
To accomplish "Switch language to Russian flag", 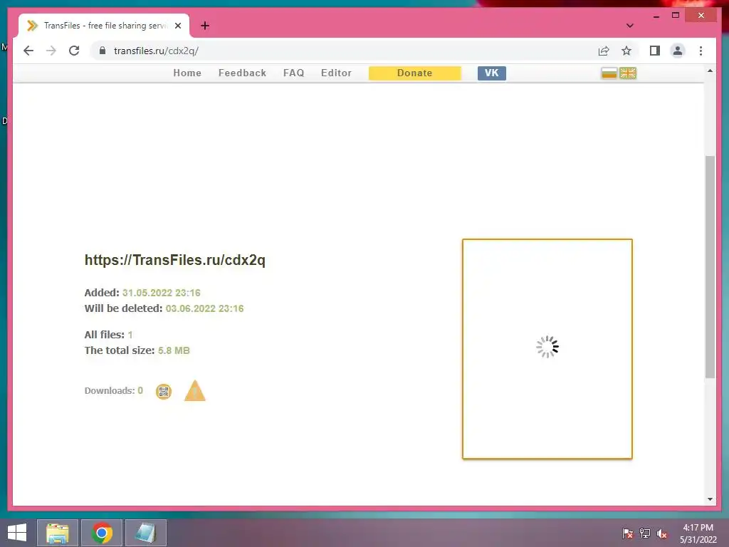I will 609,73.
